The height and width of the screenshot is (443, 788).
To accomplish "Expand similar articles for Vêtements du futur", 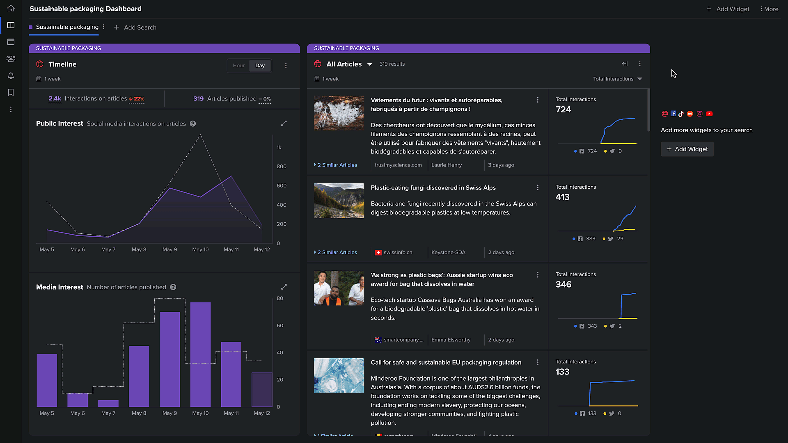I will pyautogui.click(x=335, y=165).
